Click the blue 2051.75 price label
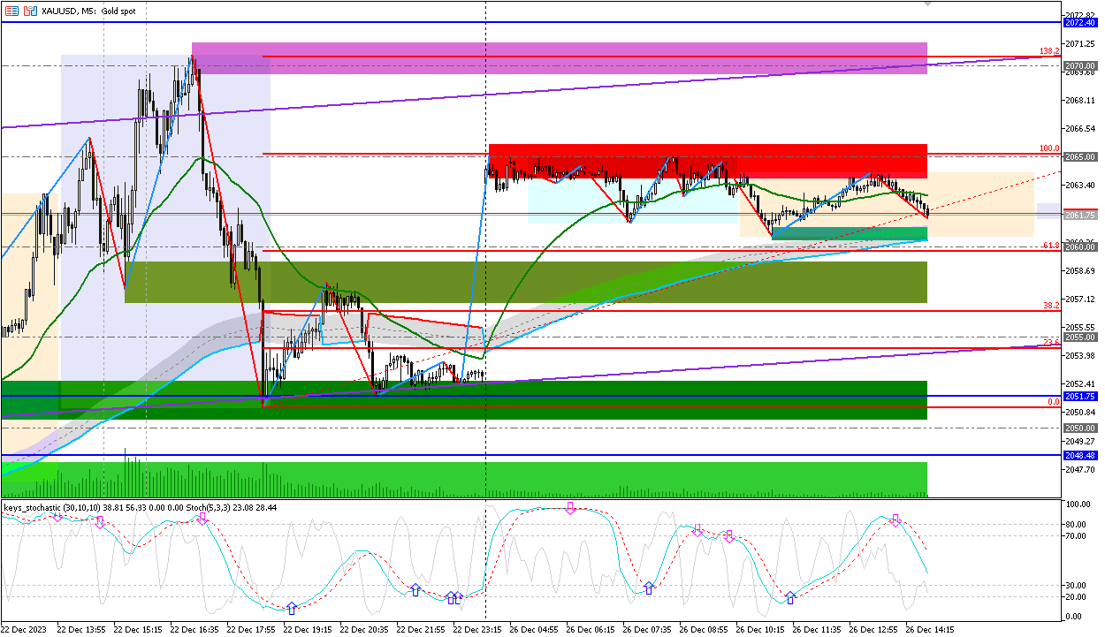This screenshot has height=637, width=1105. point(1081,397)
